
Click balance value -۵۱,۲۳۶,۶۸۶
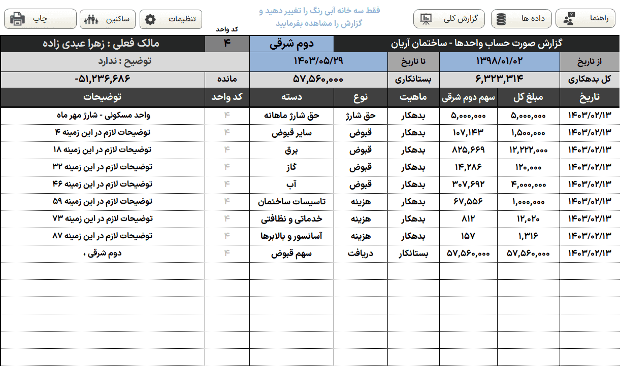coord(103,79)
